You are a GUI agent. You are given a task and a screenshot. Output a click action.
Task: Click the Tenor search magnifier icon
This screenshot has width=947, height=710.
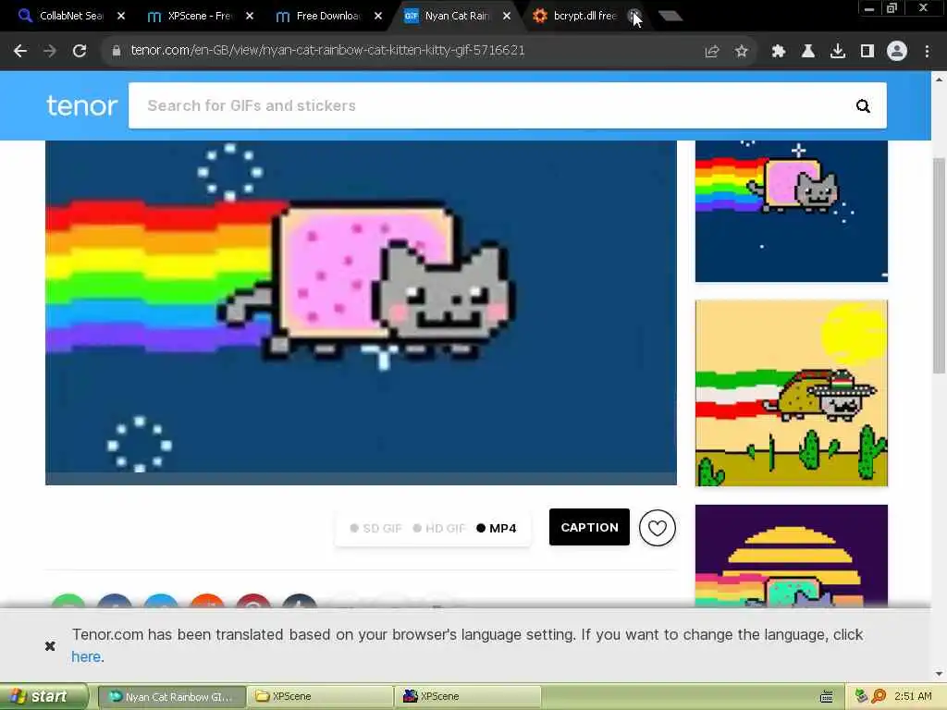[863, 106]
